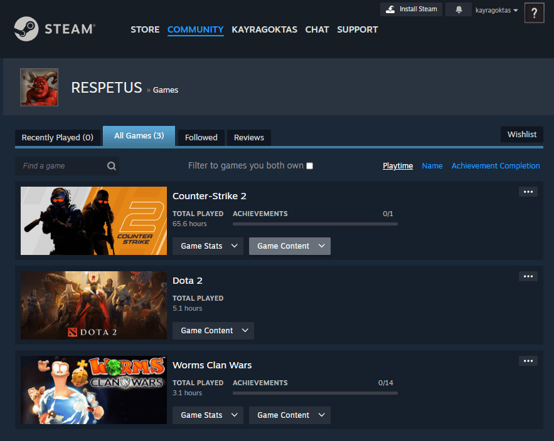
Task: Open the notifications bell
Action: [459, 10]
